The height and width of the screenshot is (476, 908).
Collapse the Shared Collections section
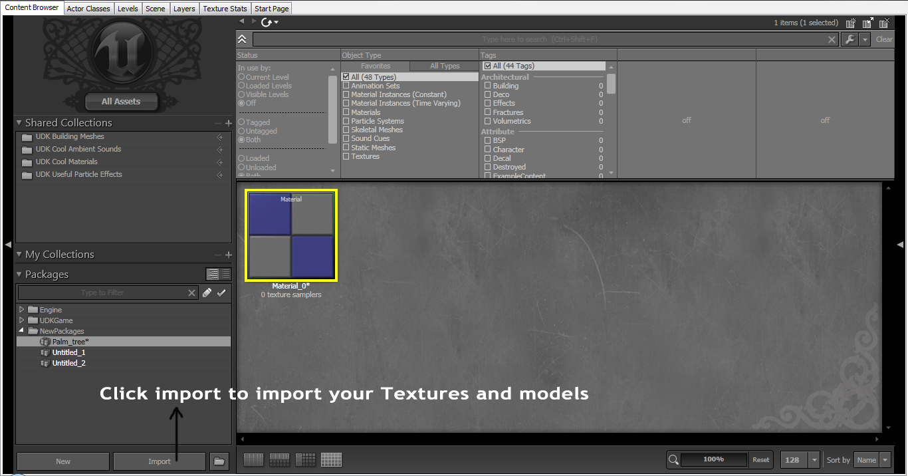click(19, 123)
